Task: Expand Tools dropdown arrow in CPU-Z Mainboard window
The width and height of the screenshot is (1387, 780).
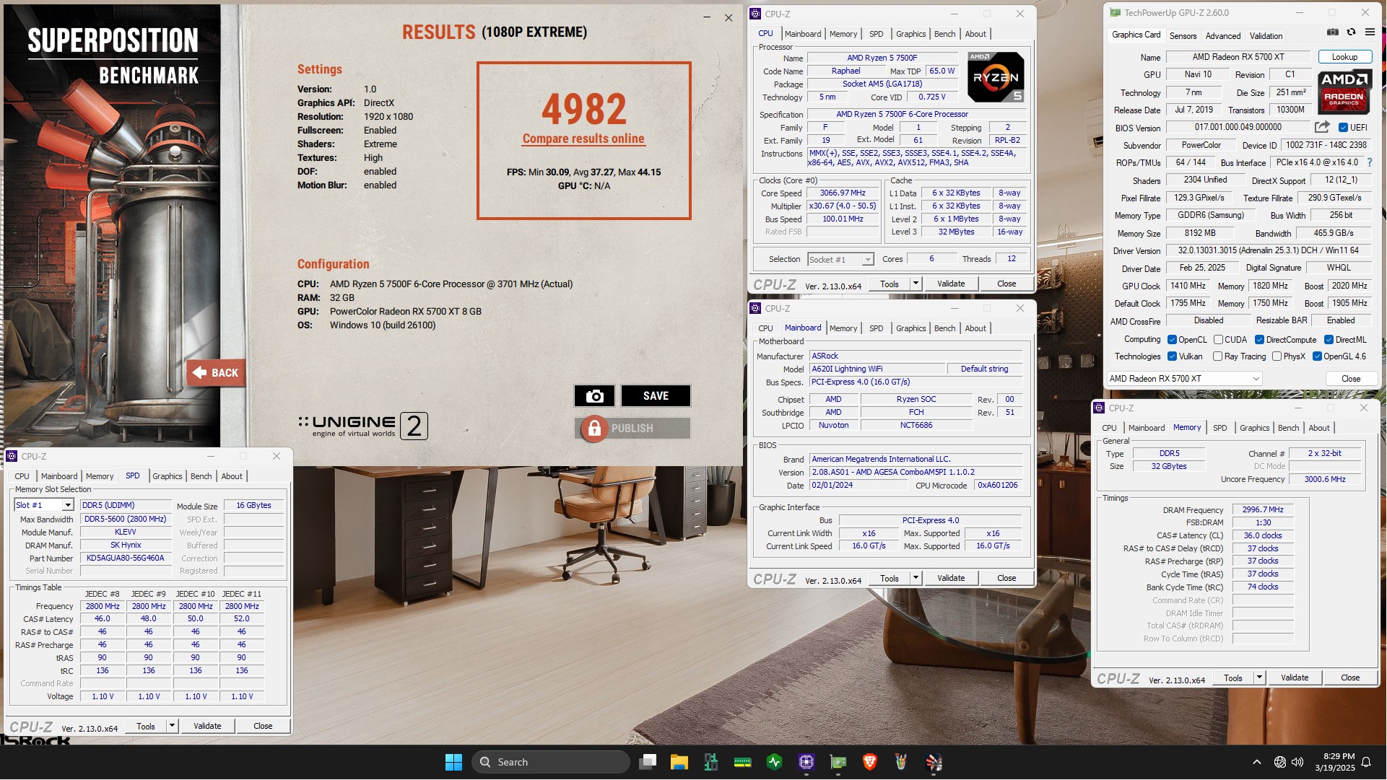Action: pyautogui.click(x=916, y=578)
